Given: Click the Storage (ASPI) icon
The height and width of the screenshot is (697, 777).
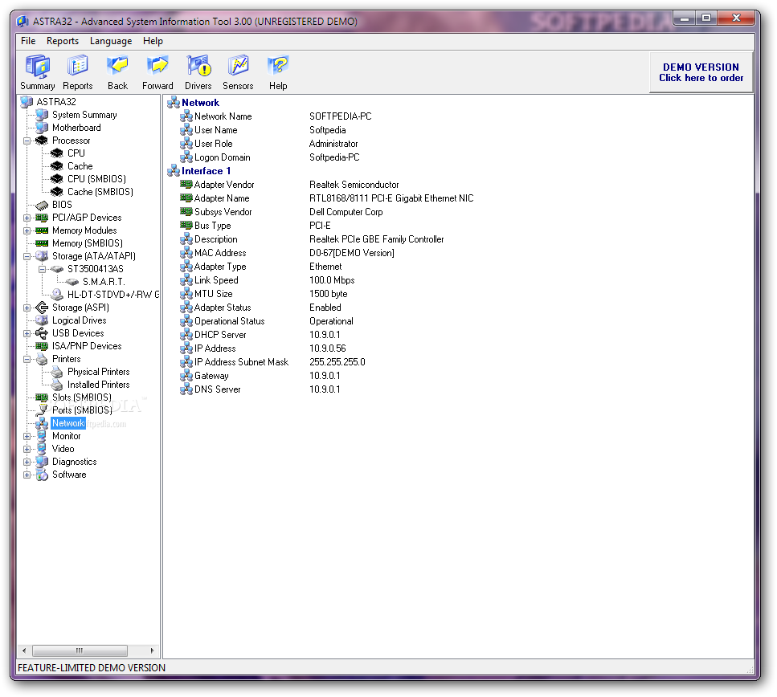Looking at the screenshot, I should (42, 308).
